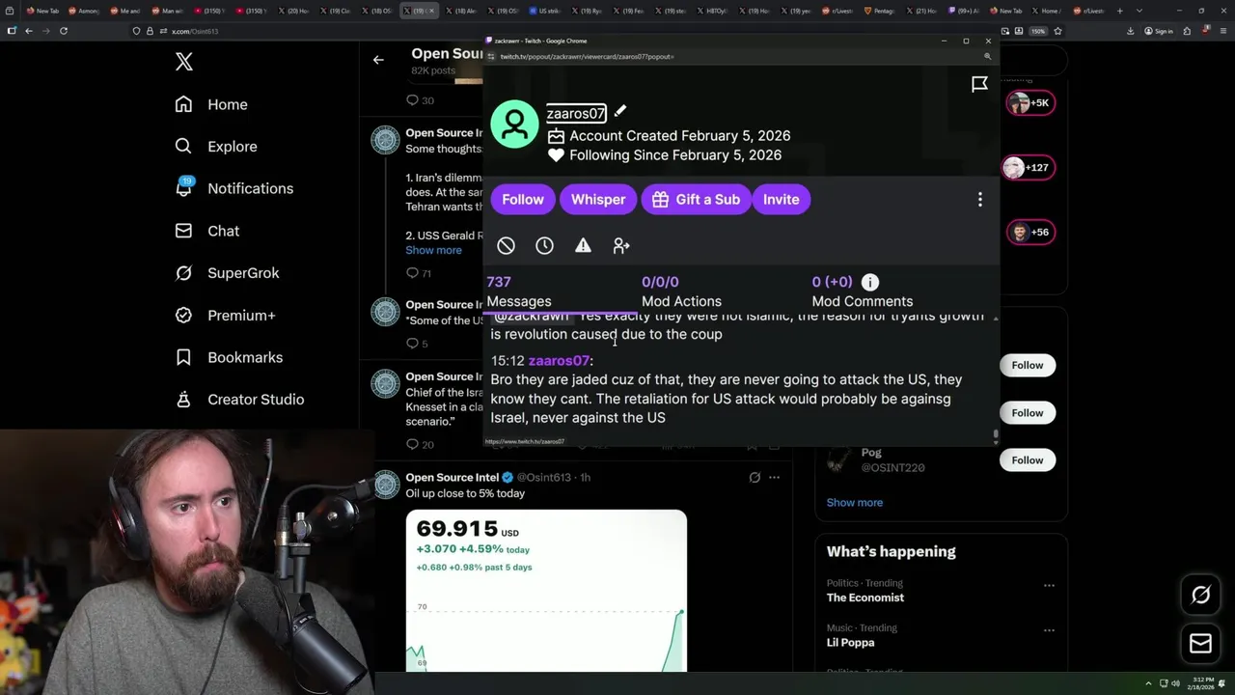Click zaaros07 name in the 15:12 message
1235x695 pixels.
559,360
